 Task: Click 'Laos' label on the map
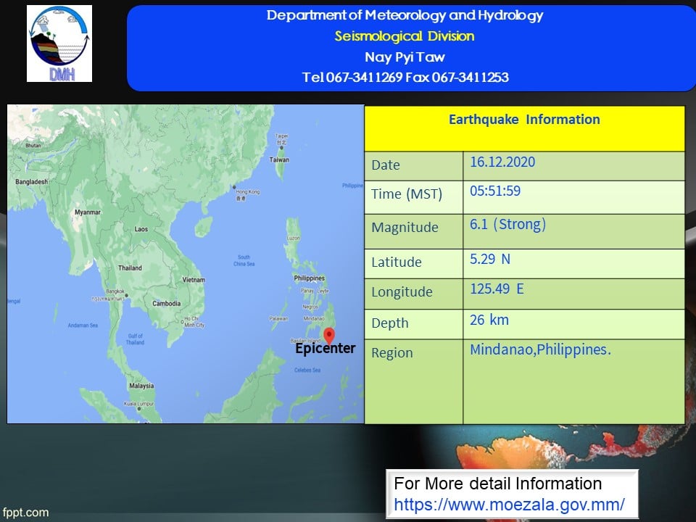pos(141,229)
